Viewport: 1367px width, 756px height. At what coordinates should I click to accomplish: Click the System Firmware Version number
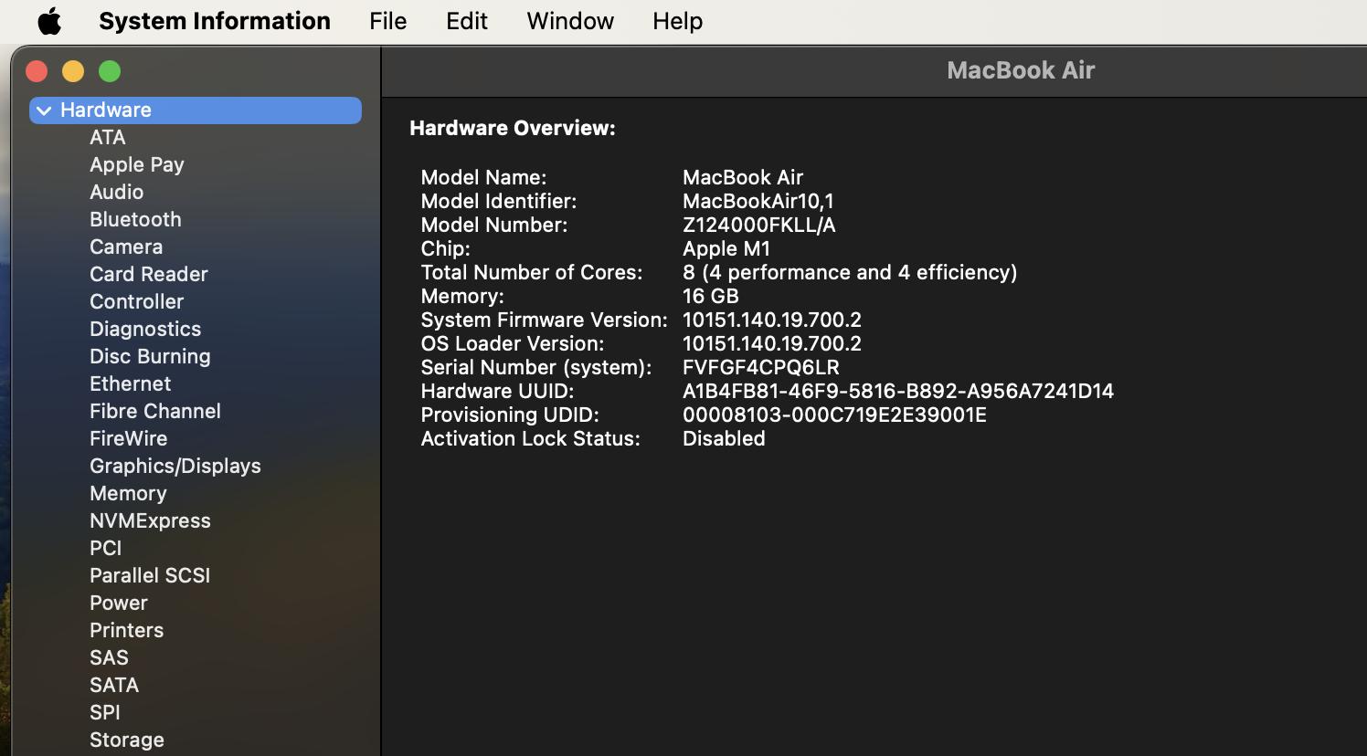pyautogui.click(x=772, y=320)
